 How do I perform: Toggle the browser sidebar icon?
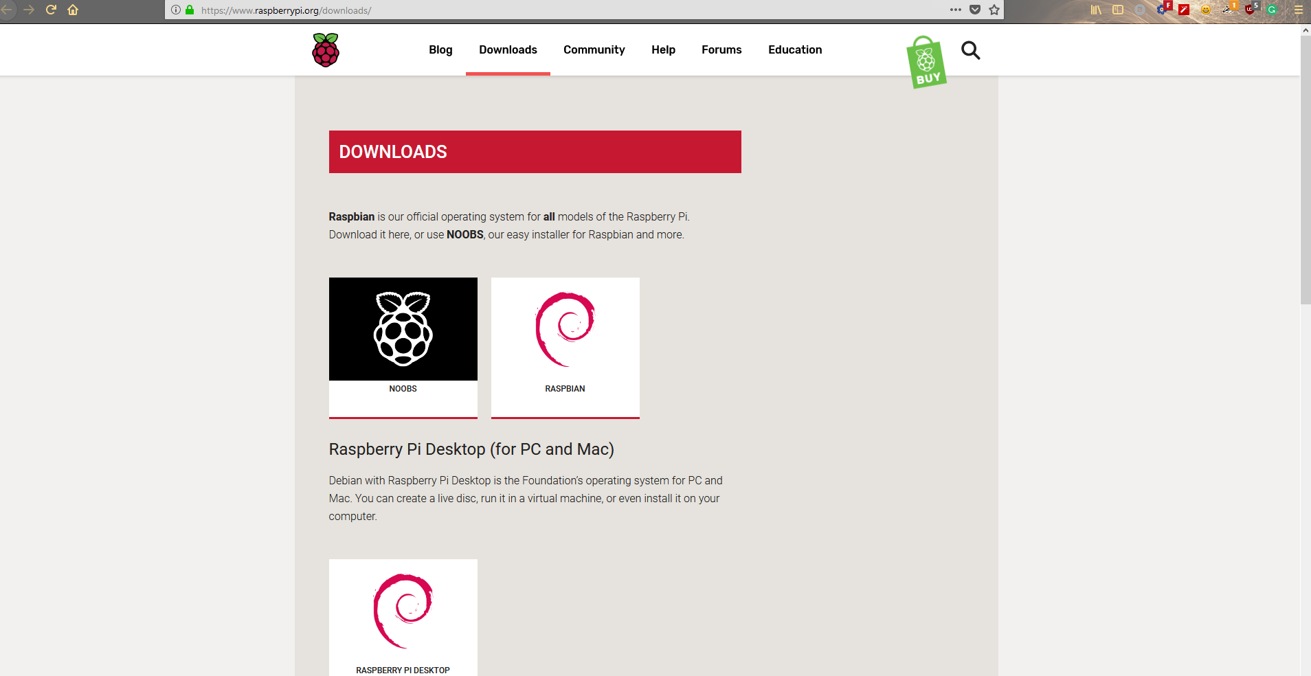pos(1118,10)
